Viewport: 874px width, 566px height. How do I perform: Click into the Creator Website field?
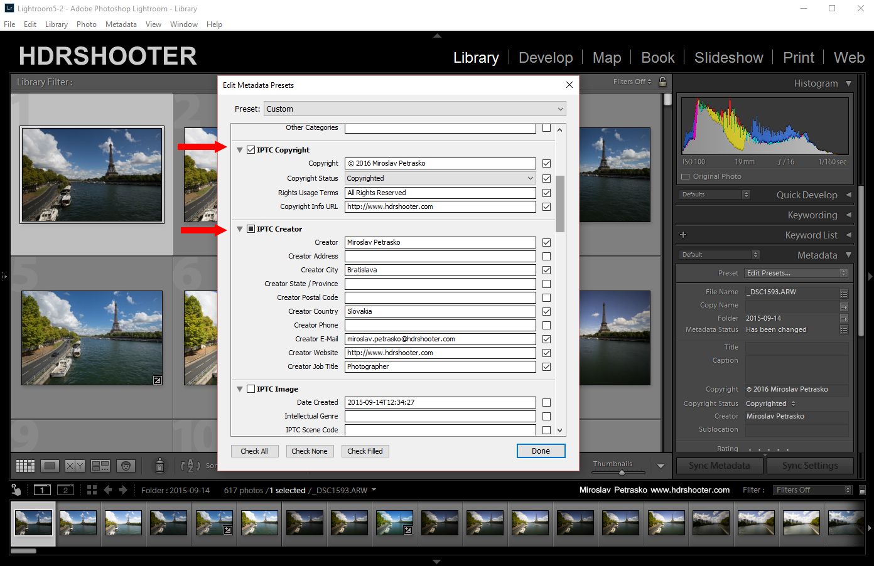(x=440, y=353)
